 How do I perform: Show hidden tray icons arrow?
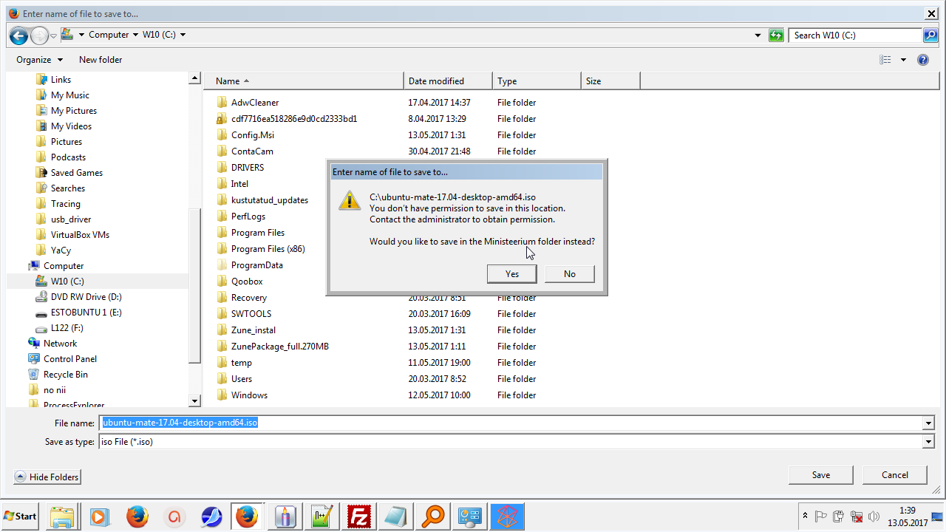click(805, 516)
